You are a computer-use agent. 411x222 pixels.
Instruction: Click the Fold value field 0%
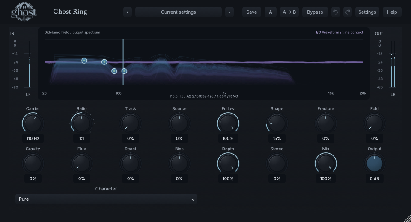pos(374,138)
